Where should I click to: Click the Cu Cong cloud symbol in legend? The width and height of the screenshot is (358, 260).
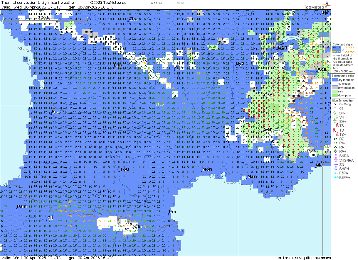coord(335,104)
